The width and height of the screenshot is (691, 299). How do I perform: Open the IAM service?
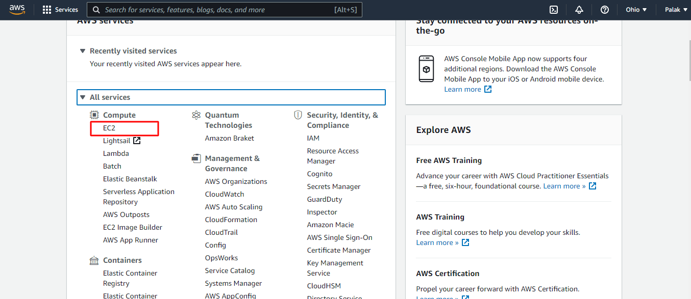point(313,138)
